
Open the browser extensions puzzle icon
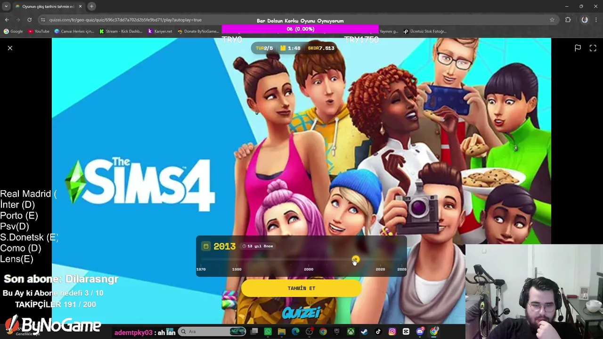568,20
